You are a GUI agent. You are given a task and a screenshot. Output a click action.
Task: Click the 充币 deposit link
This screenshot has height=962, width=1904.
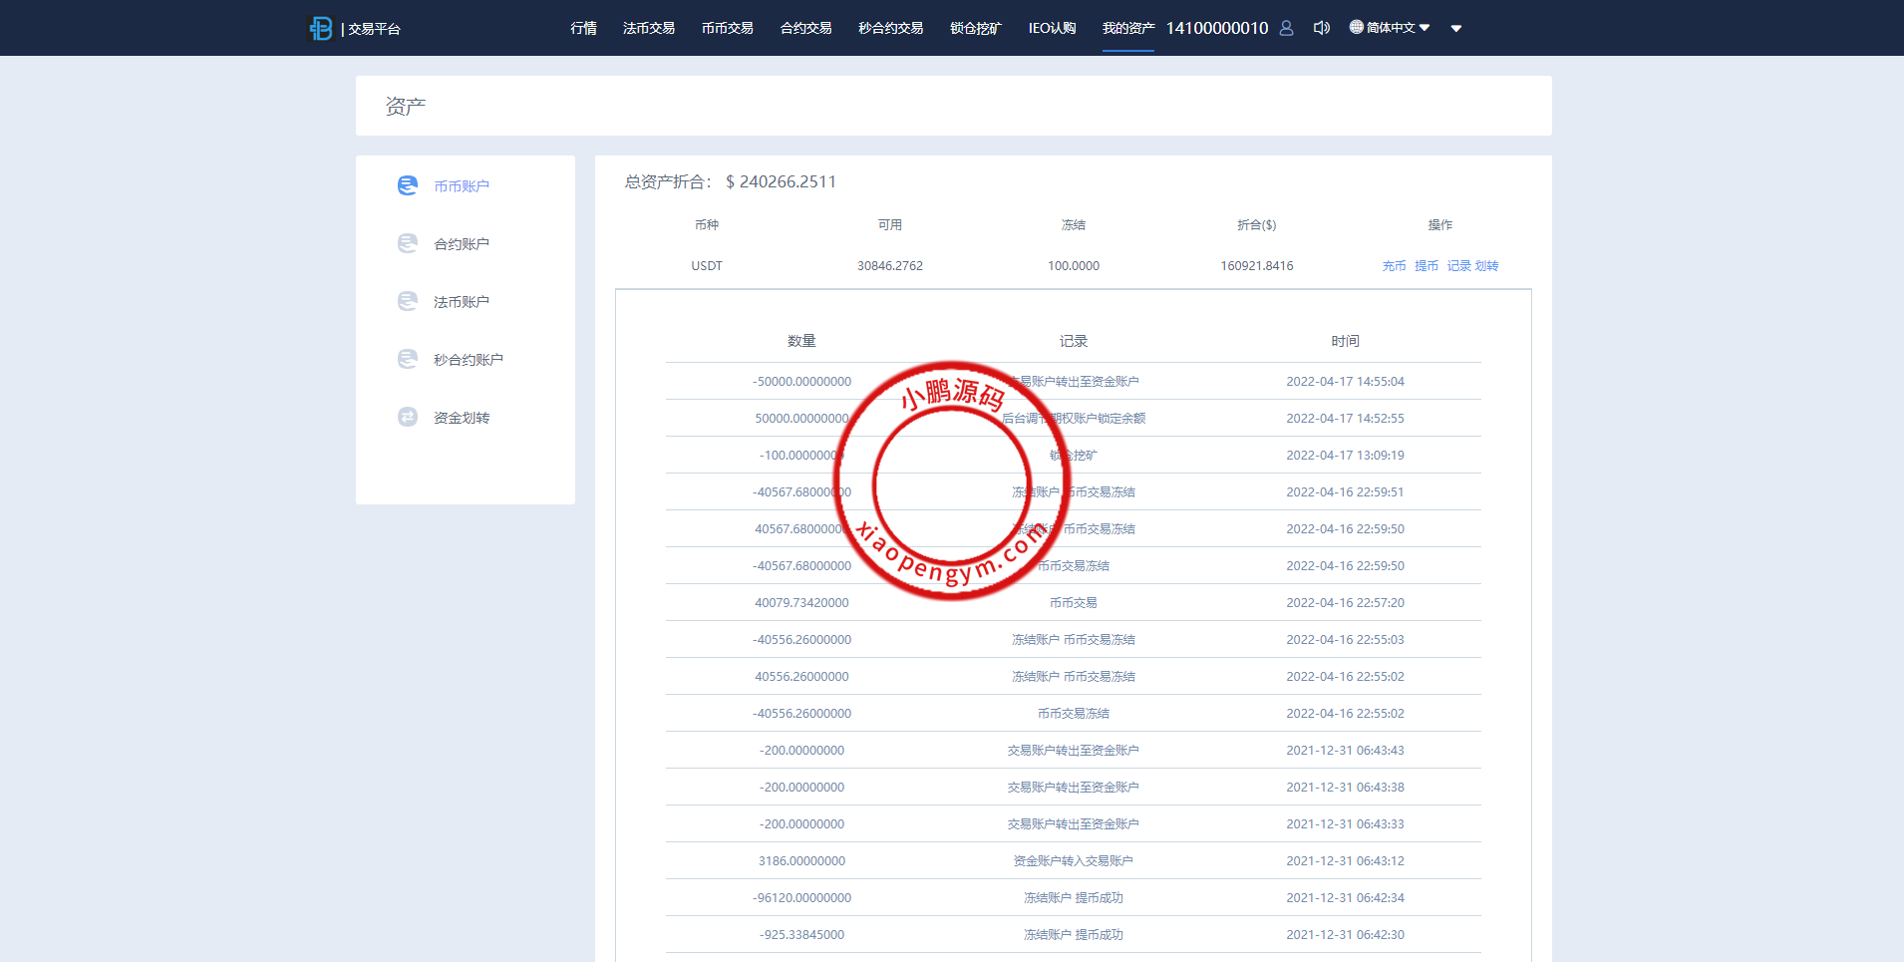[x=1394, y=266]
